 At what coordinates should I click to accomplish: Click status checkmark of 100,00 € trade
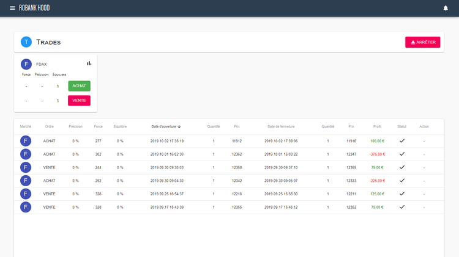[402, 141]
